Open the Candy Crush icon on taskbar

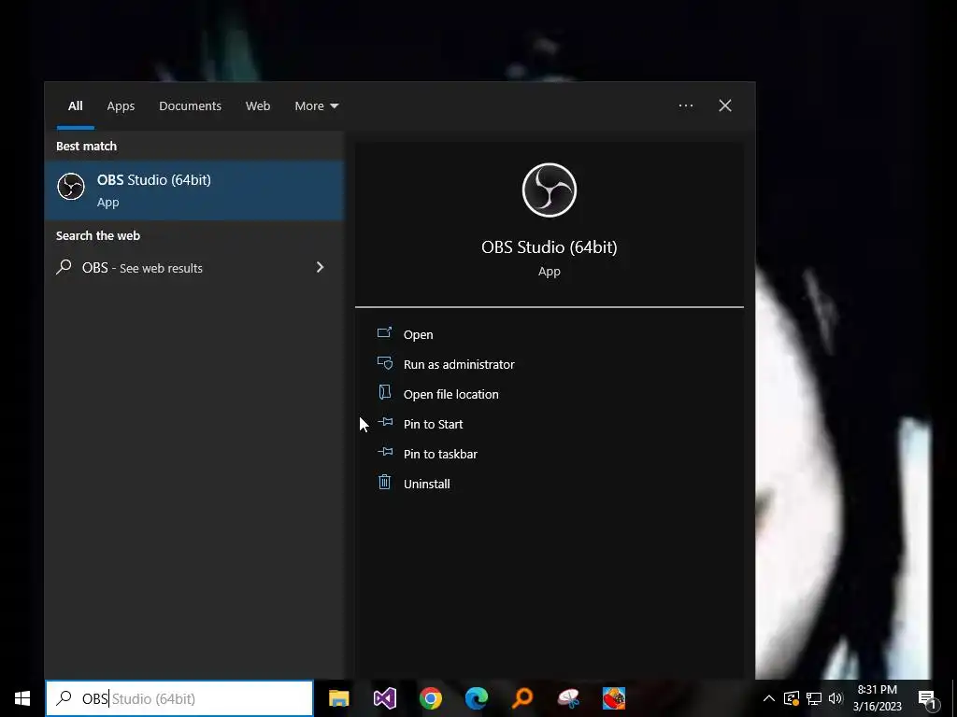point(614,698)
